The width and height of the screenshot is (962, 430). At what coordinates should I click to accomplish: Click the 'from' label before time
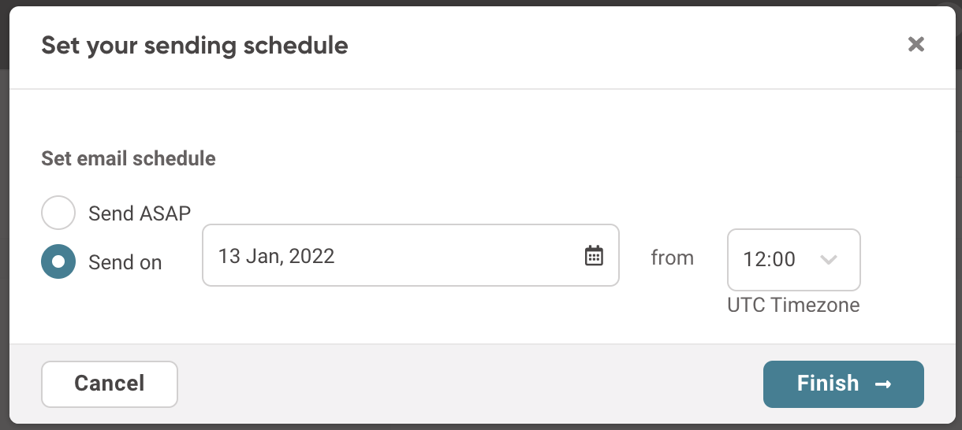tap(672, 258)
